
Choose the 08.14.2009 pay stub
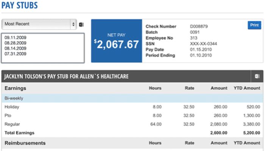[x=15, y=49]
